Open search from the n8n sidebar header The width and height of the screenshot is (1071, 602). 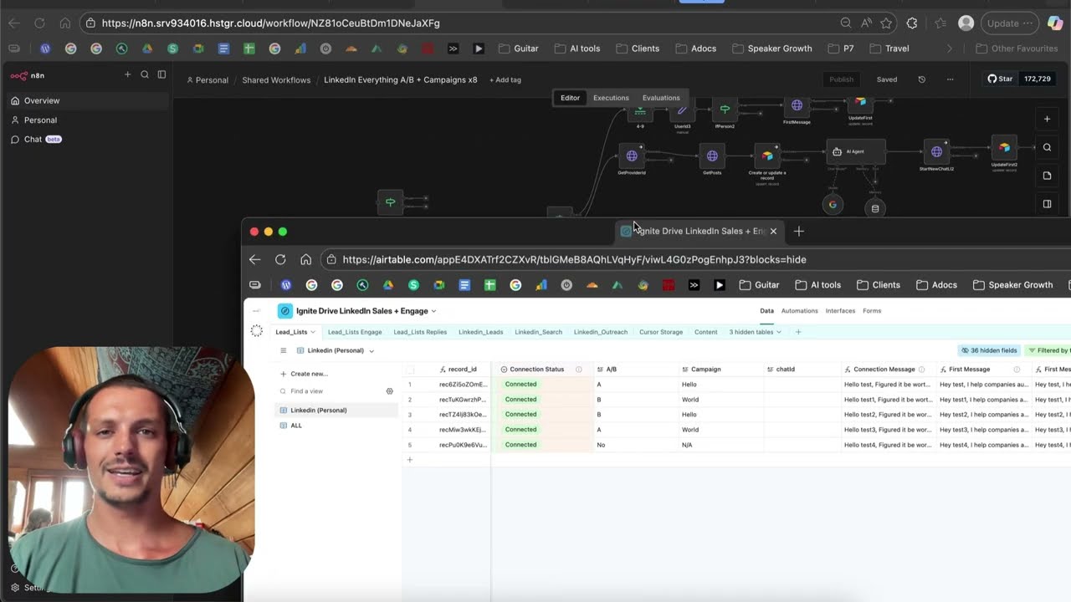(145, 74)
